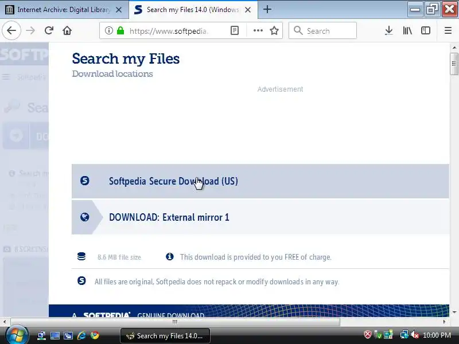Toggle Reader View icon in address bar
This screenshot has width=459, height=344.
235,30
